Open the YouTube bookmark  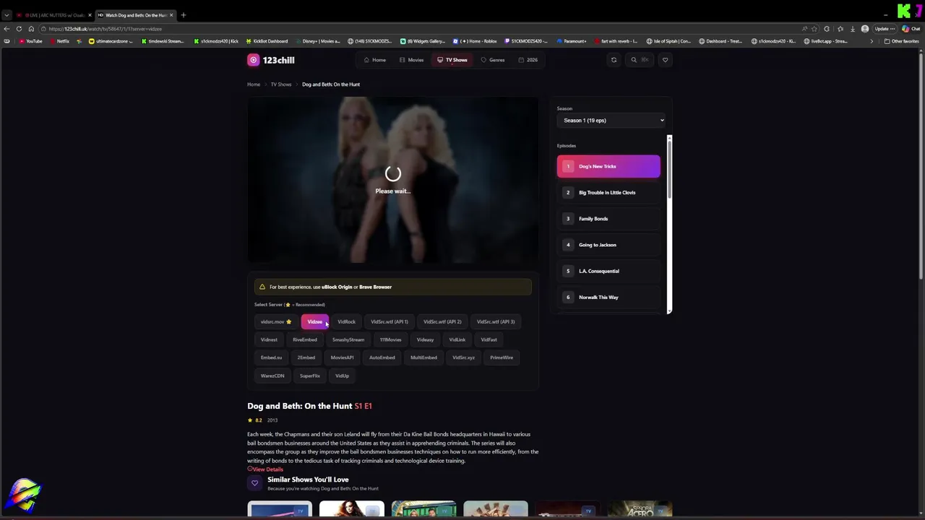click(x=30, y=41)
